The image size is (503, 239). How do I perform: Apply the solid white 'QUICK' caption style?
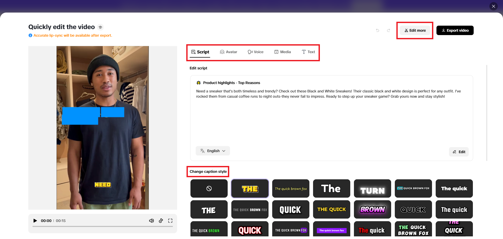point(291,209)
